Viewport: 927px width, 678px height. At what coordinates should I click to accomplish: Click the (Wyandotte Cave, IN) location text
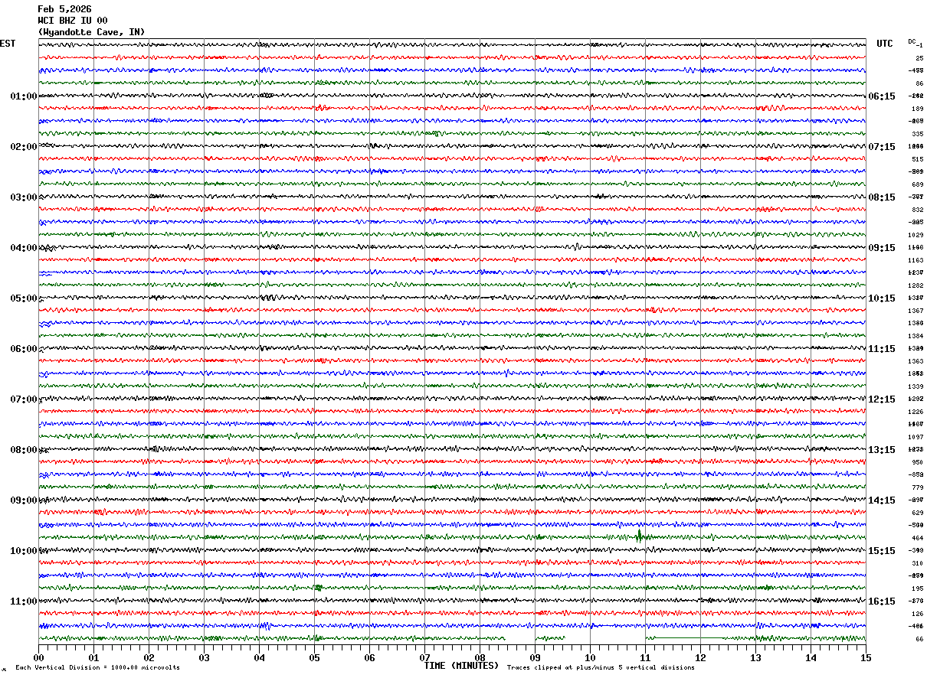(91, 32)
